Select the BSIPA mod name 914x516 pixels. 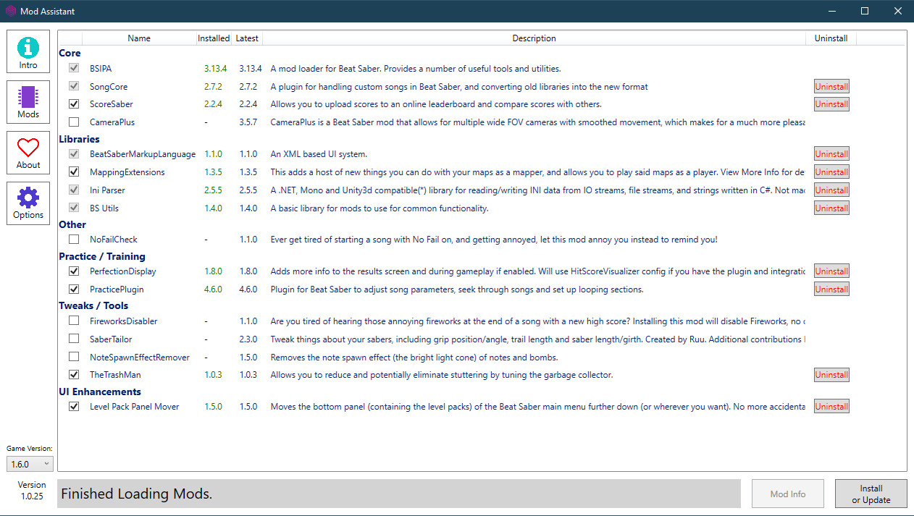click(x=101, y=69)
